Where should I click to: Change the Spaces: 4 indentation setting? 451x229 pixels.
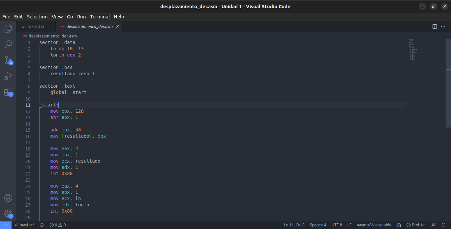tap(318, 225)
